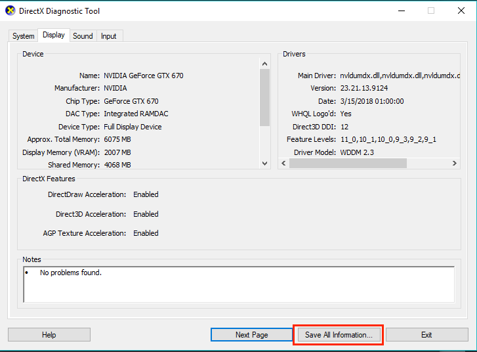477x352 pixels.
Task: Close the DirectX Diagnostic Tool window
Action: click(x=461, y=11)
